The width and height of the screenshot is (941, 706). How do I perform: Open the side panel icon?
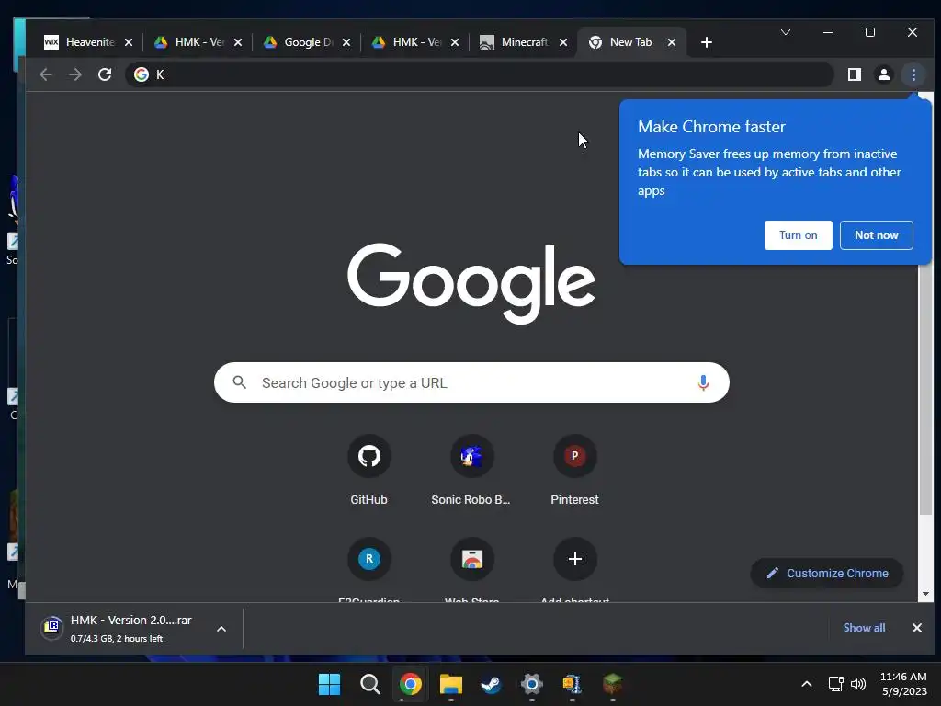(854, 74)
